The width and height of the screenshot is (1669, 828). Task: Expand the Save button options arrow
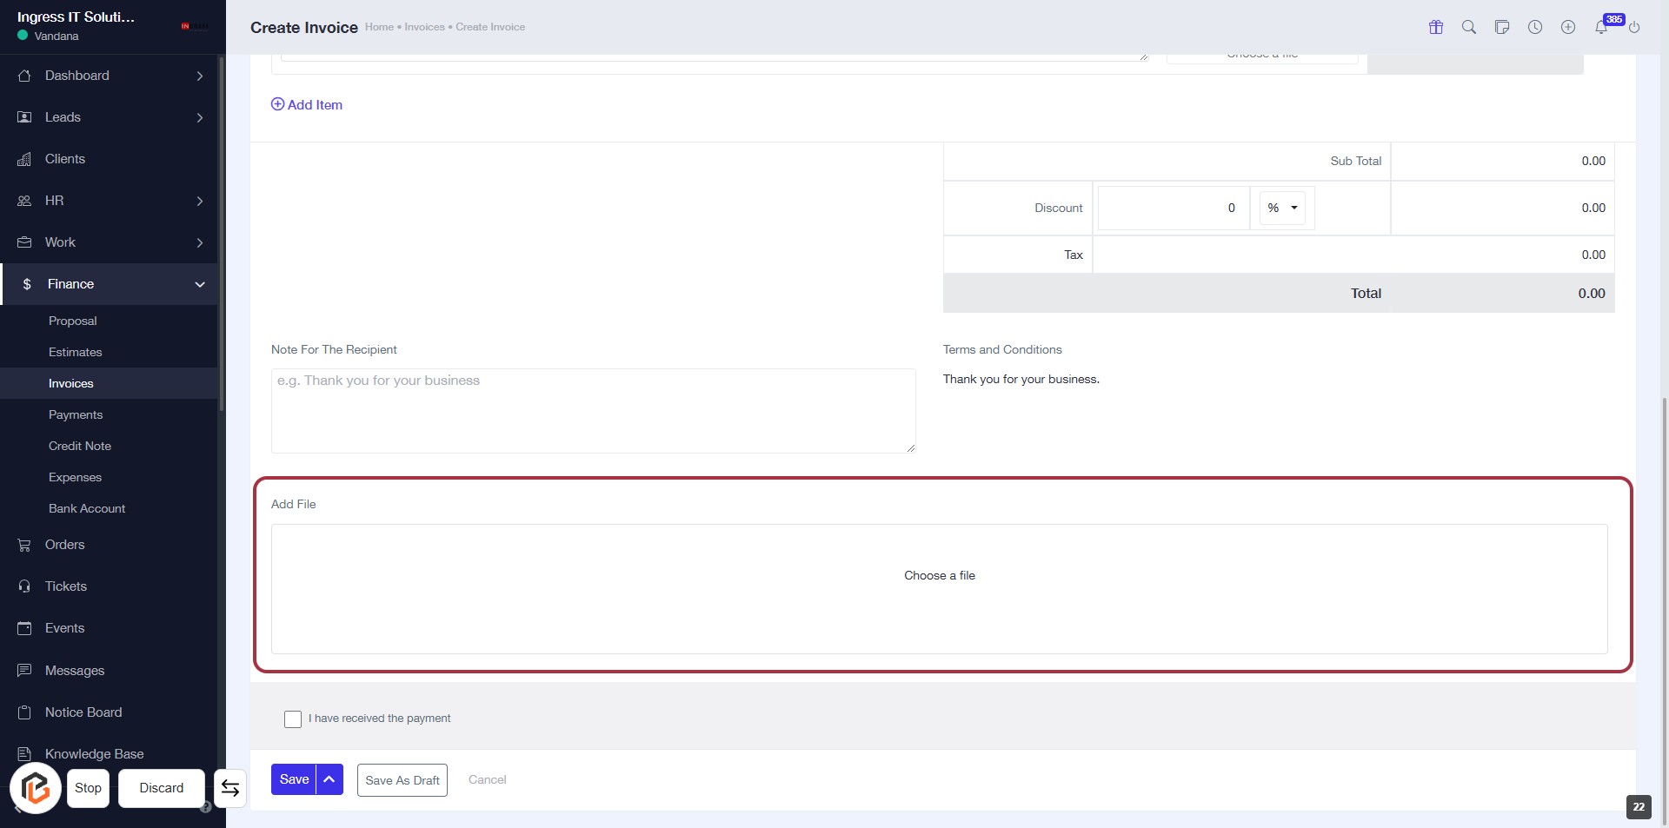[x=329, y=779]
